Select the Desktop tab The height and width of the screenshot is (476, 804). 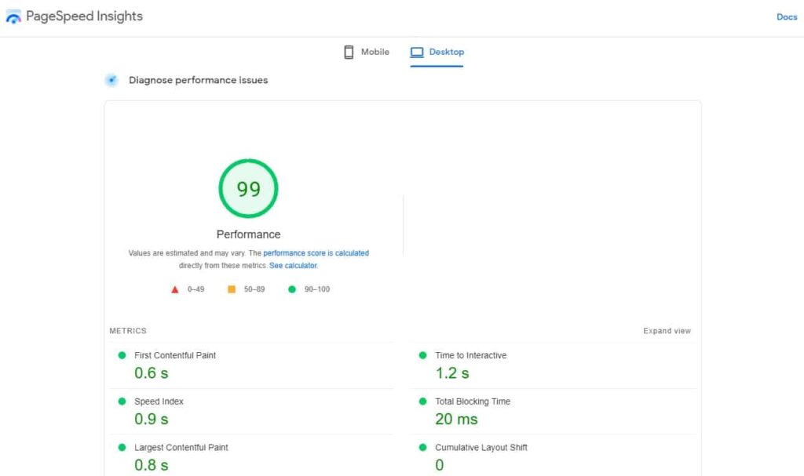pos(437,52)
